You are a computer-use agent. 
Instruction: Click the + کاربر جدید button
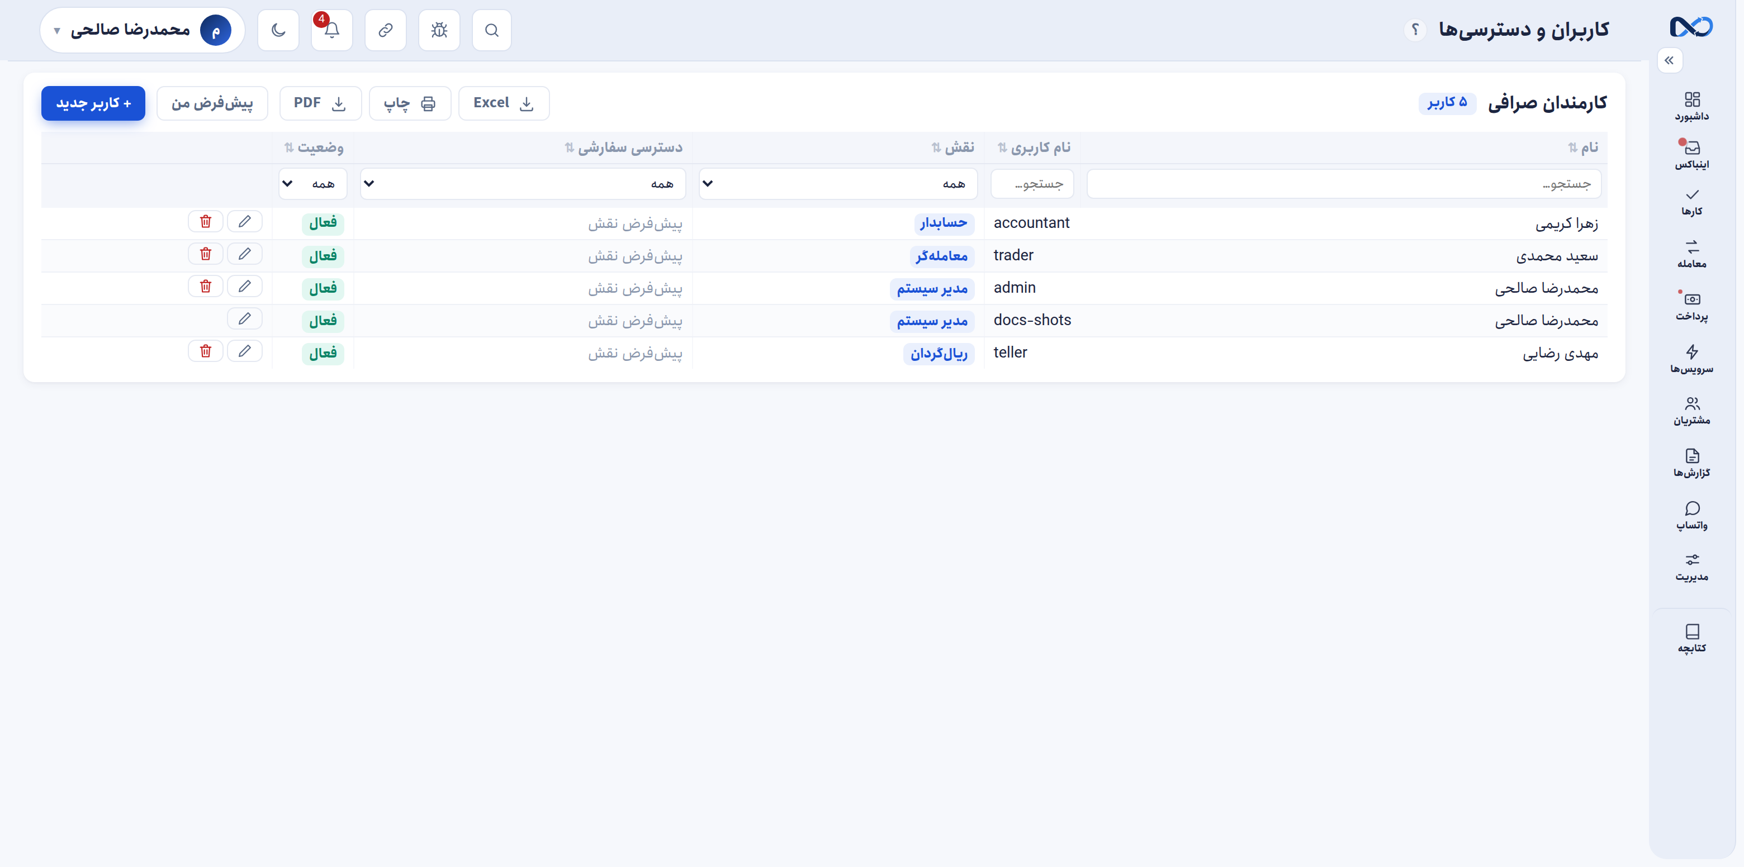93,103
